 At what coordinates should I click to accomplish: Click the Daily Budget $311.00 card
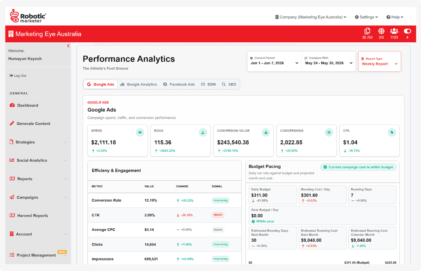coord(273,195)
